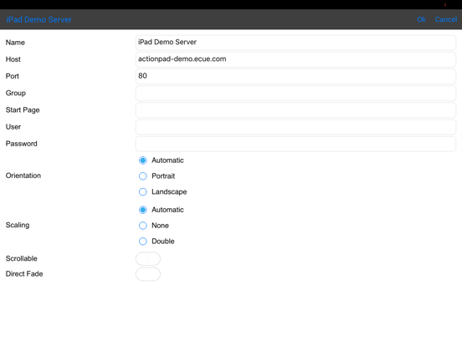The height and width of the screenshot is (346, 462).
Task: Click the Password label
Action: point(21,144)
